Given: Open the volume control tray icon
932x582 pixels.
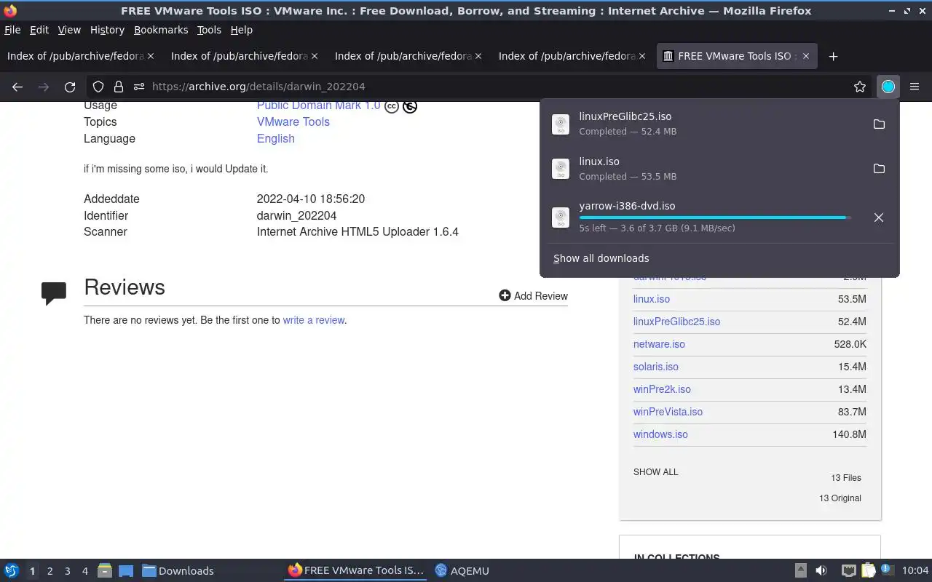Looking at the screenshot, I should (821, 570).
